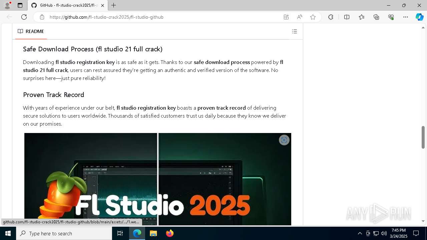The image size is (427, 240).
Task: Open the app available icon in address bar
Action: click(286, 17)
